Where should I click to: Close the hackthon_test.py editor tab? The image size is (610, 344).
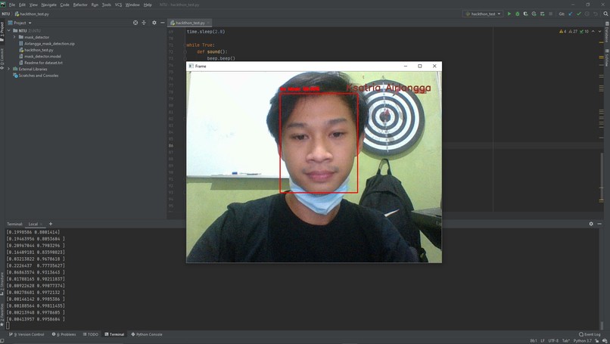209,23
